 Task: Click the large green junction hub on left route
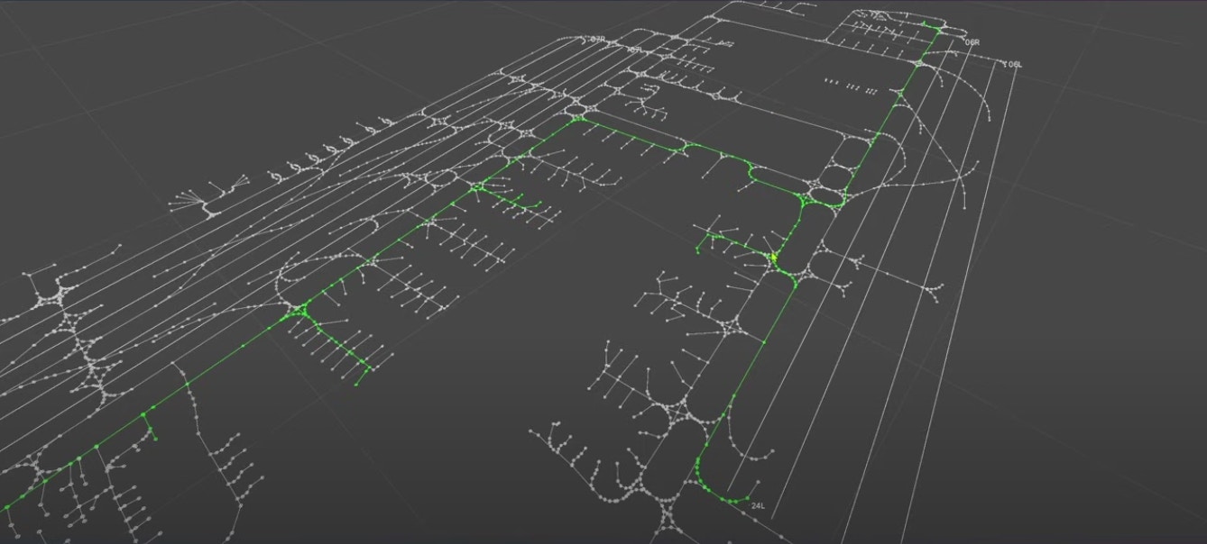[301, 312]
